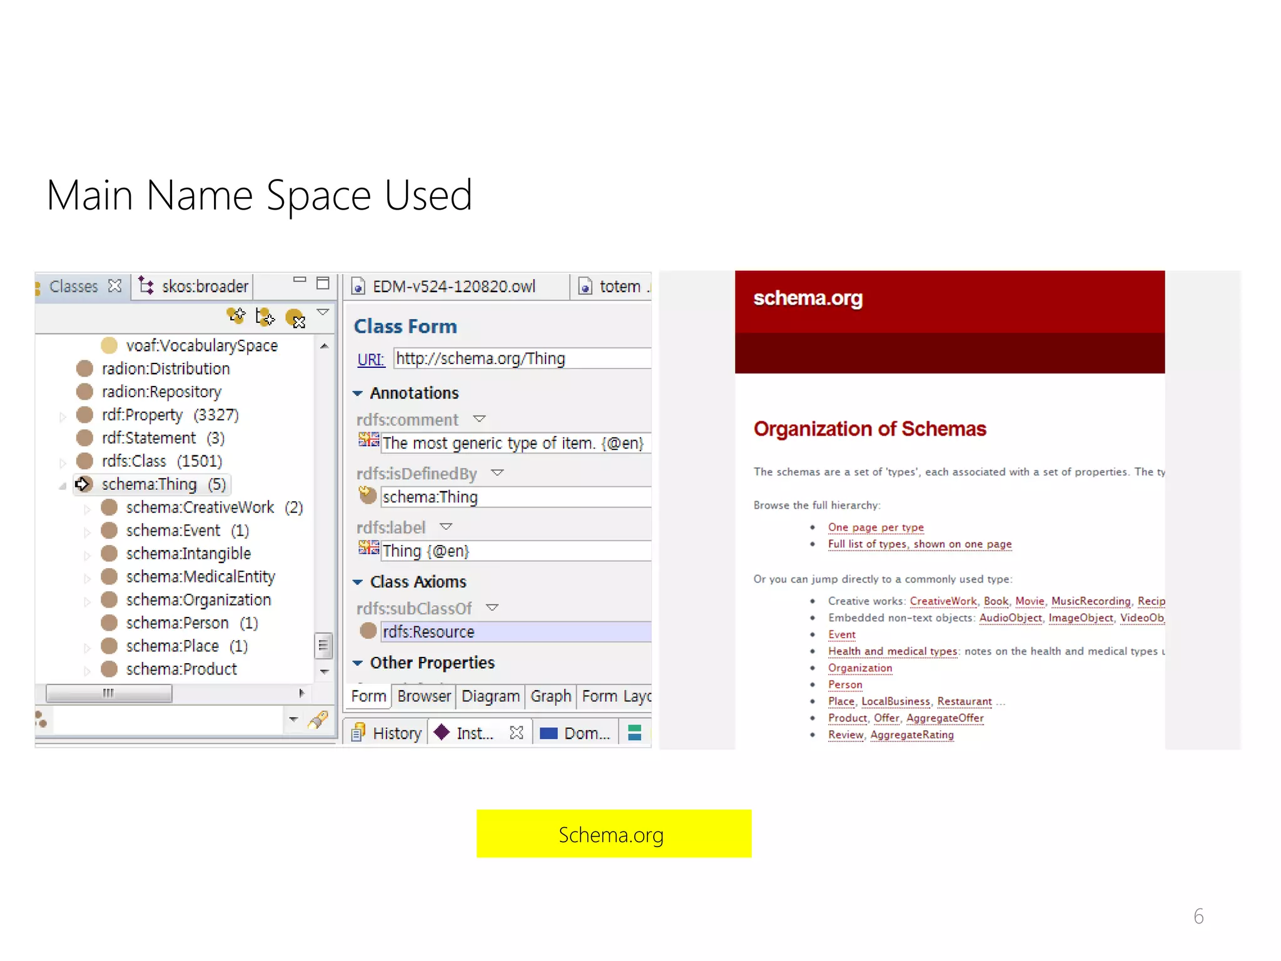The image size is (1281, 961).
Task: Click One page per type link
Action: pyautogui.click(x=876, y=527)
